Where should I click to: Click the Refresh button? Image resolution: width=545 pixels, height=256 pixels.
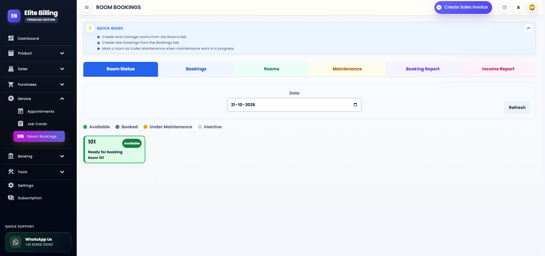point(517,108)
